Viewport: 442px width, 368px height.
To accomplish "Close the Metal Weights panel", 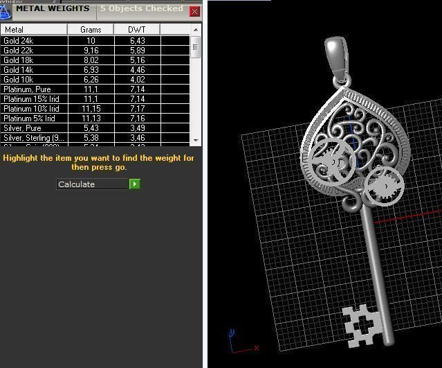I will tap(194, 12).
